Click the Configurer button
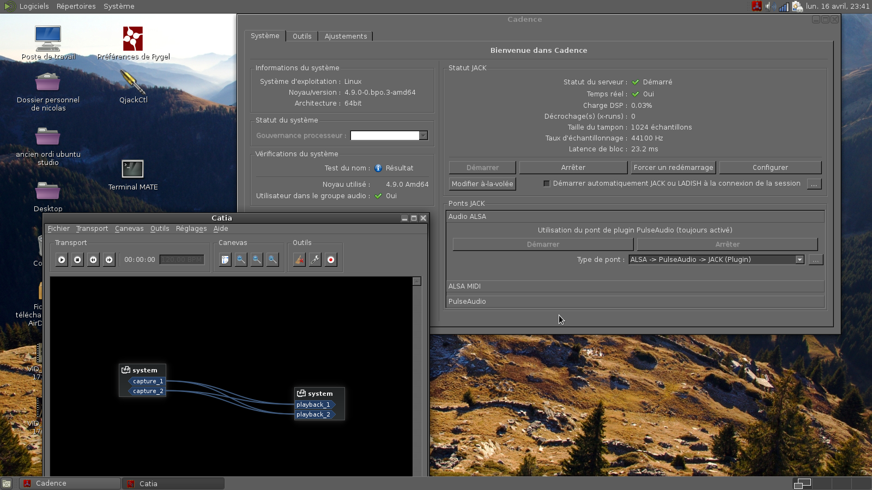 (770, 168)
